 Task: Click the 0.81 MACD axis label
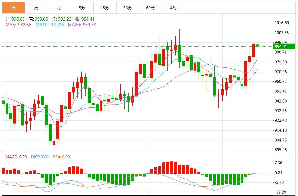278,173
